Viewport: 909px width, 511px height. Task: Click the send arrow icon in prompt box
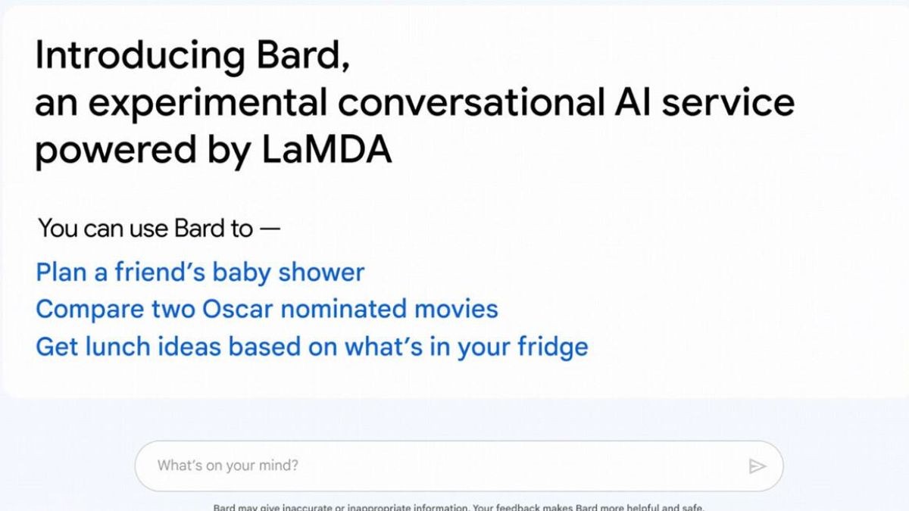click(757, 466)
